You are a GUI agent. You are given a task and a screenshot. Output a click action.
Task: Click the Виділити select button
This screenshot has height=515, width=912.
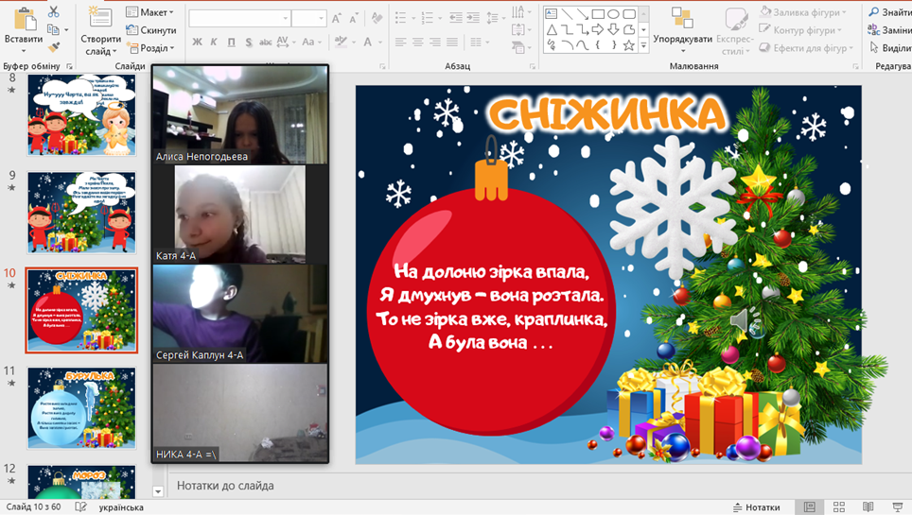pyautogui.click(x=890, y=47)
